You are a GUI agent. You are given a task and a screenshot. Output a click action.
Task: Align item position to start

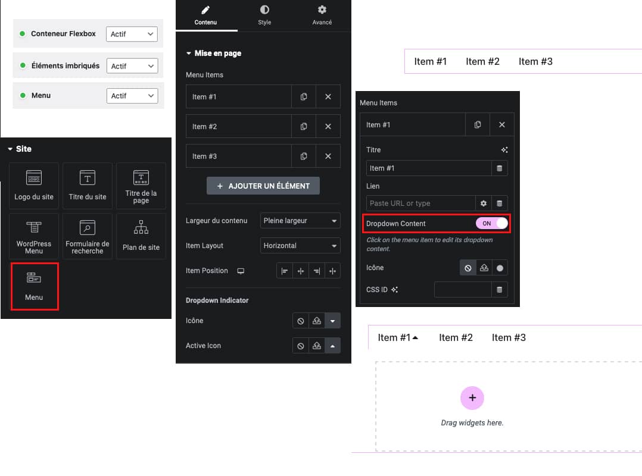point(285,271)
